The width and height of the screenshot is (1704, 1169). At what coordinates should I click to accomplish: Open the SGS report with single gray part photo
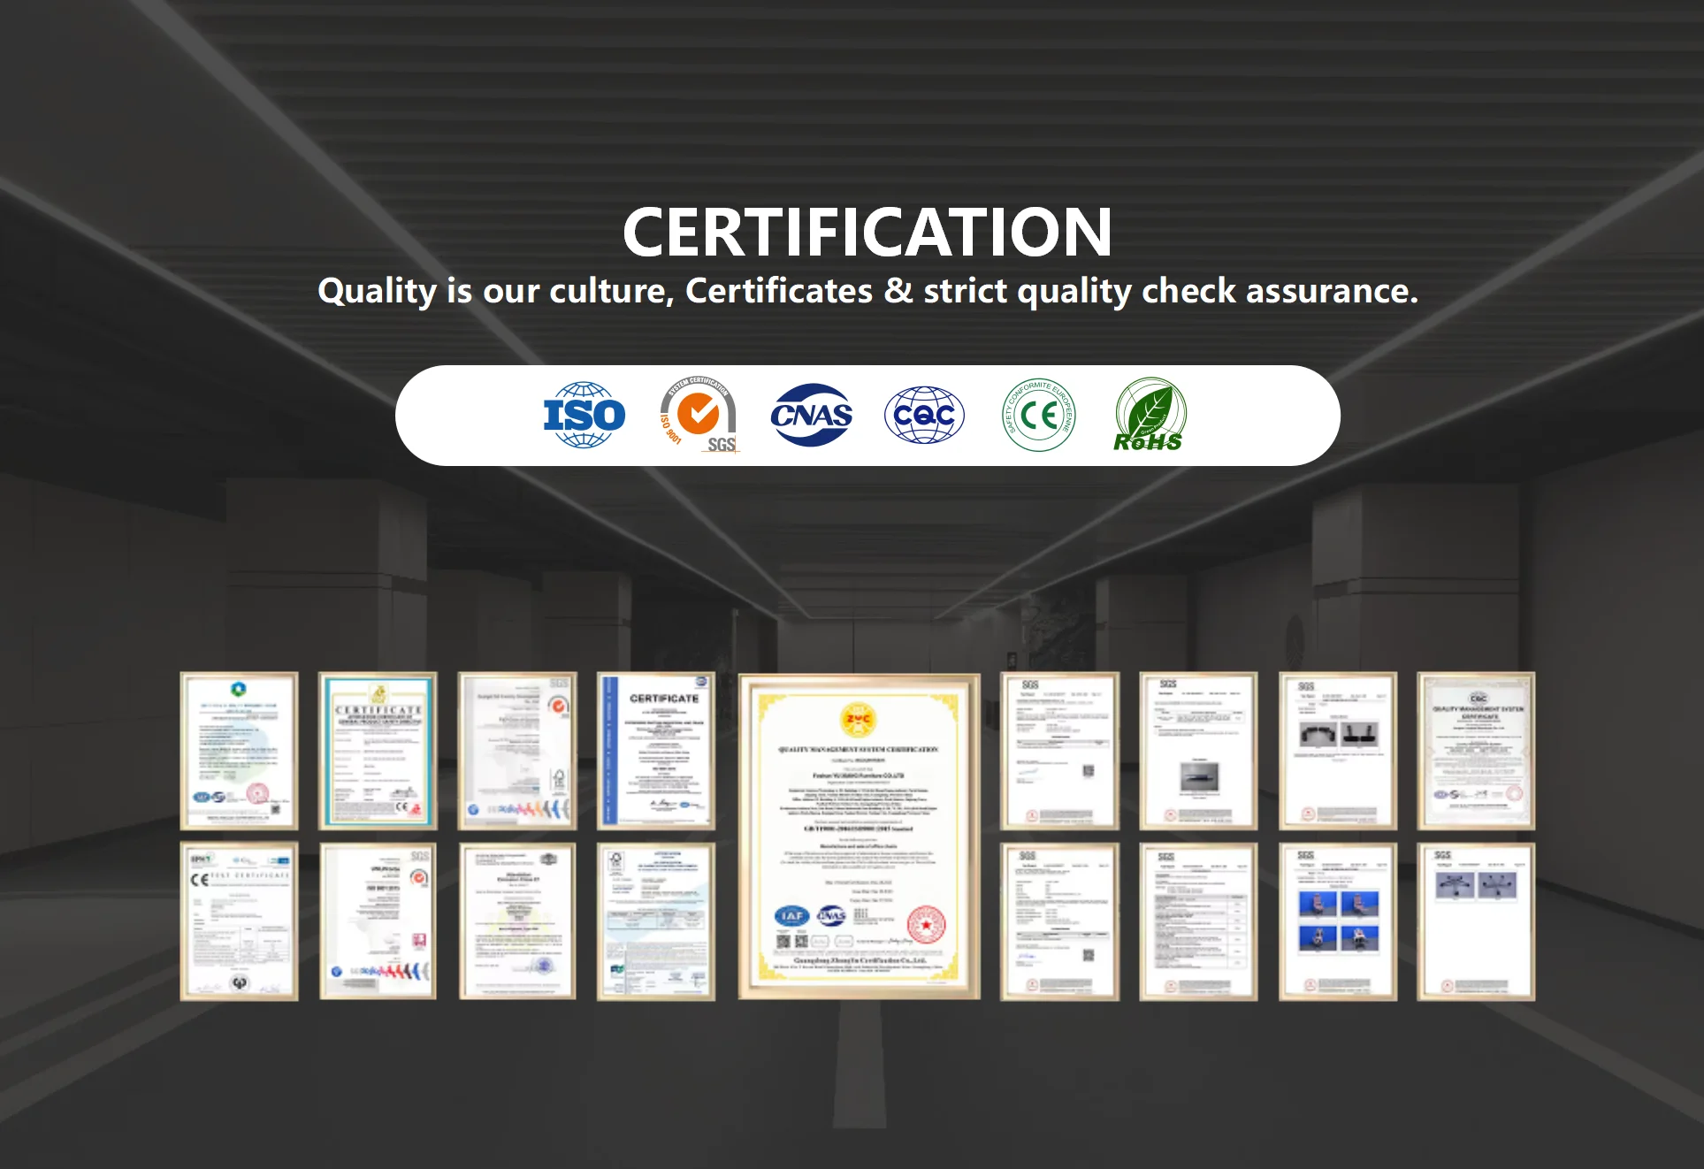(1198, 751)
